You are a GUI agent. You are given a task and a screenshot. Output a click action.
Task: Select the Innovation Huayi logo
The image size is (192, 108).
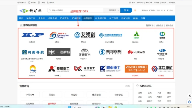(x=59, y=35)
